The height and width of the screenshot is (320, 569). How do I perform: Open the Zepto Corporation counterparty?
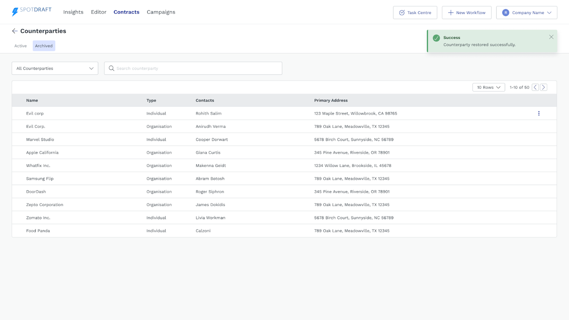click(44, 205)
